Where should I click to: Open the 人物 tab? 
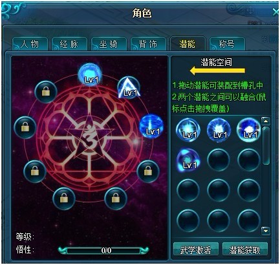[x=30, y=44]
